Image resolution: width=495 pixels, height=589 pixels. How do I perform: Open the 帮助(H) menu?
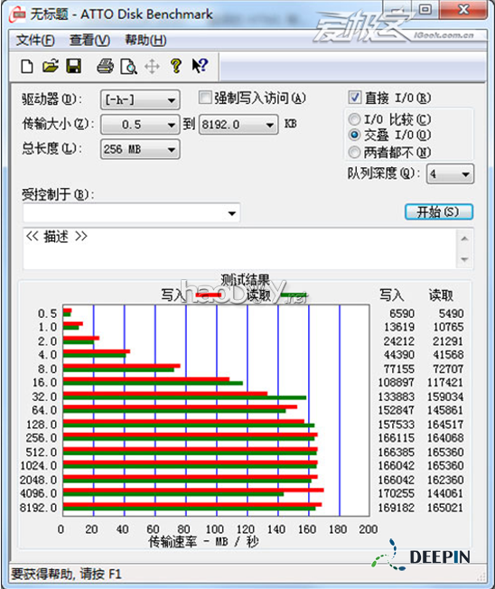coord(145,40)
